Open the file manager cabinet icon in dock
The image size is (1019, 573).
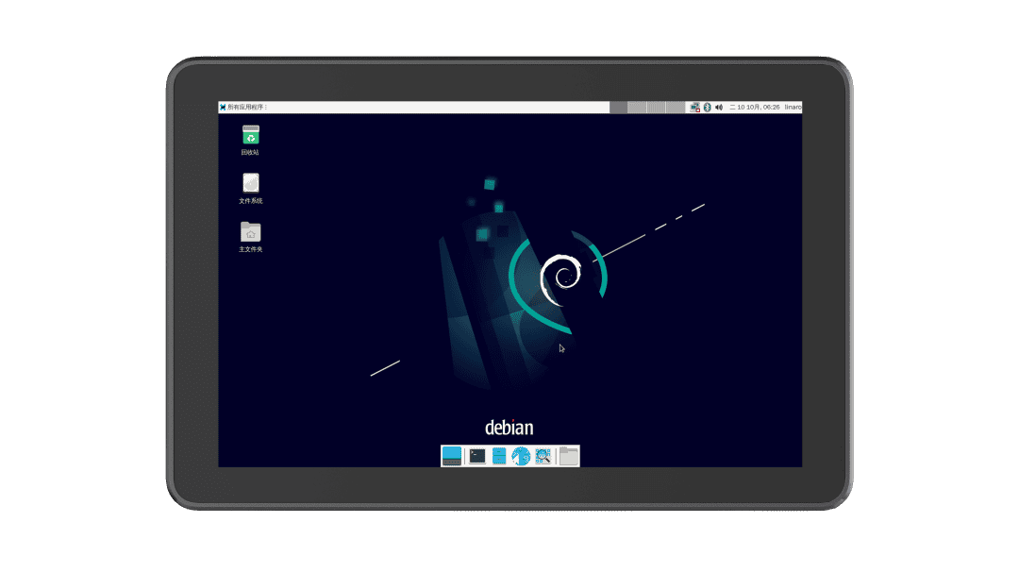tap(499, 456)
